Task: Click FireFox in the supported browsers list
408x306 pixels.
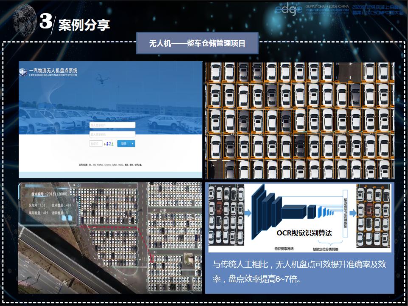Action: point(100,165)
